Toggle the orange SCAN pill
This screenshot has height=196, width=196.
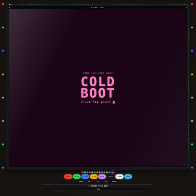94,176
